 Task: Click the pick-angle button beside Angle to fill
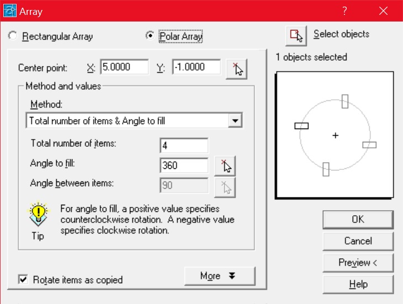coord(225,165)
